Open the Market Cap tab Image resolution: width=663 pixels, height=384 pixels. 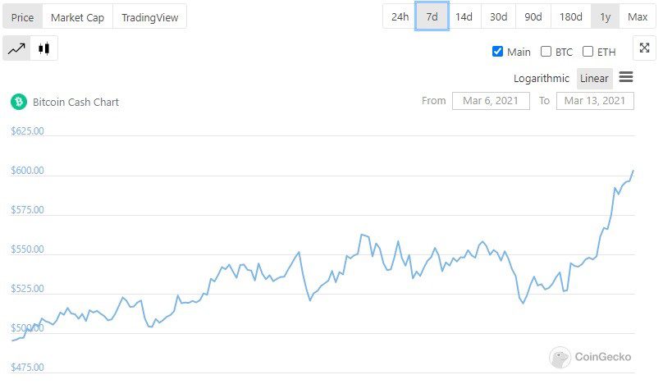pyautogui.click(x=77, y=17)
